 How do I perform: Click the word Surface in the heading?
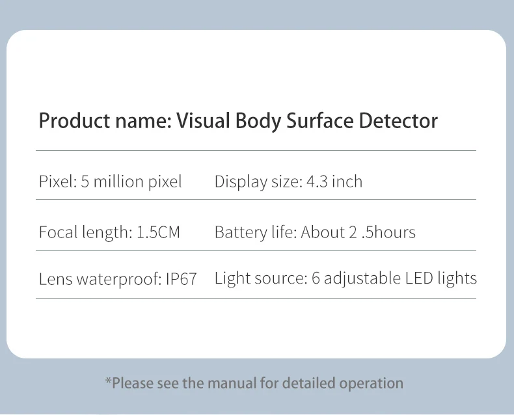coord(320,120)
